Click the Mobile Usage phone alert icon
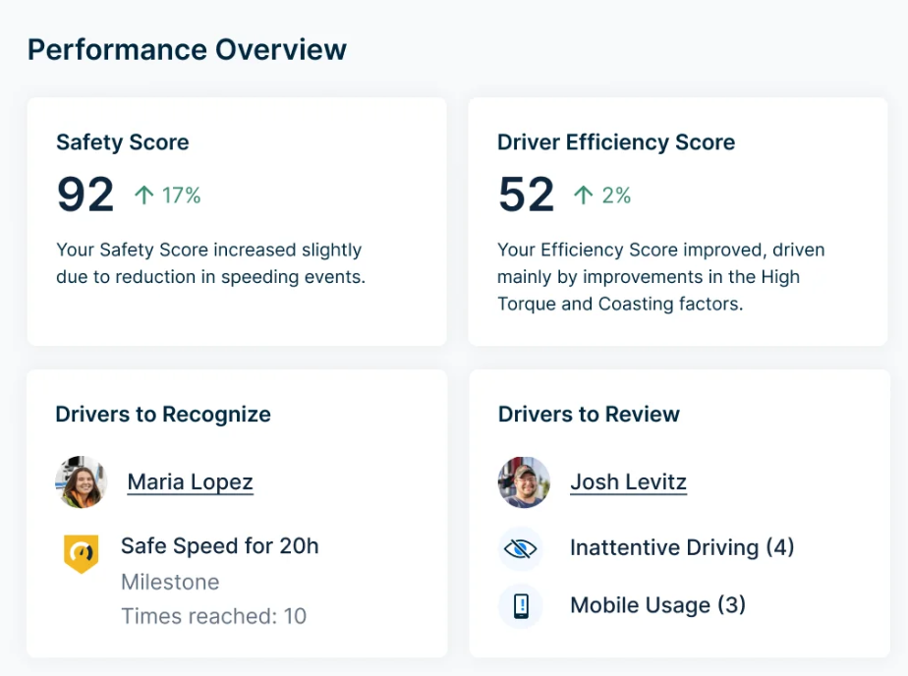 [x=521, y=606]
